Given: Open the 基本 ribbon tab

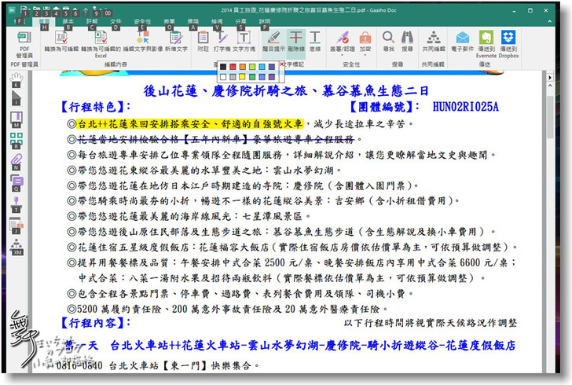Looking at the screenshot, I should point(68,21).
